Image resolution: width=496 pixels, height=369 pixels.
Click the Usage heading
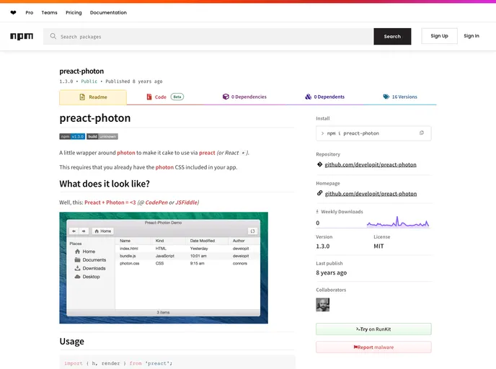(x=72, y=342)
